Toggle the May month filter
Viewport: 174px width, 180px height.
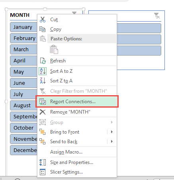pos(23,72)
